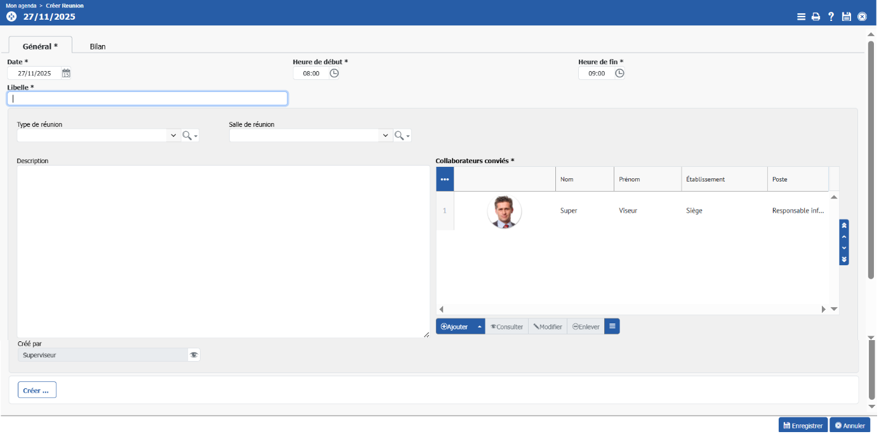The height and width of the screenshot is (434, 879).
Task: Open the hamburger menu in header
Action: 802,17
